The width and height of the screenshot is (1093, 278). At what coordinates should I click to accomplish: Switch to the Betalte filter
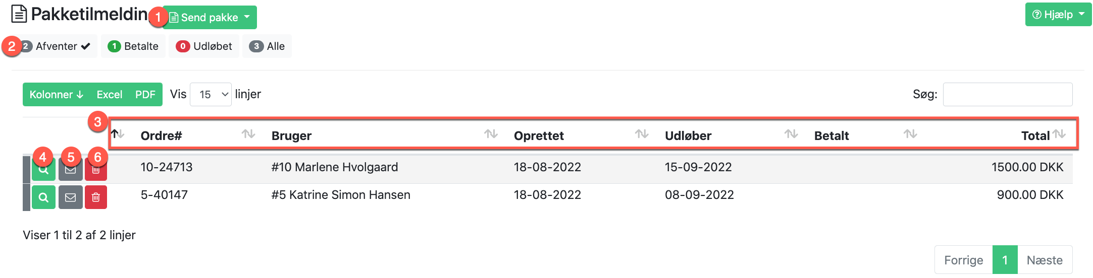[x=133, y=46]
